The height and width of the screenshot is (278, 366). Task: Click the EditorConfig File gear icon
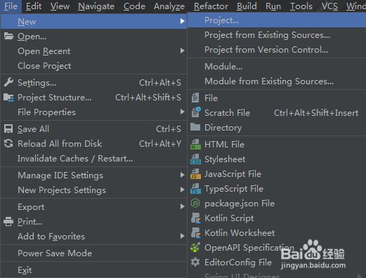coord(195,262)
